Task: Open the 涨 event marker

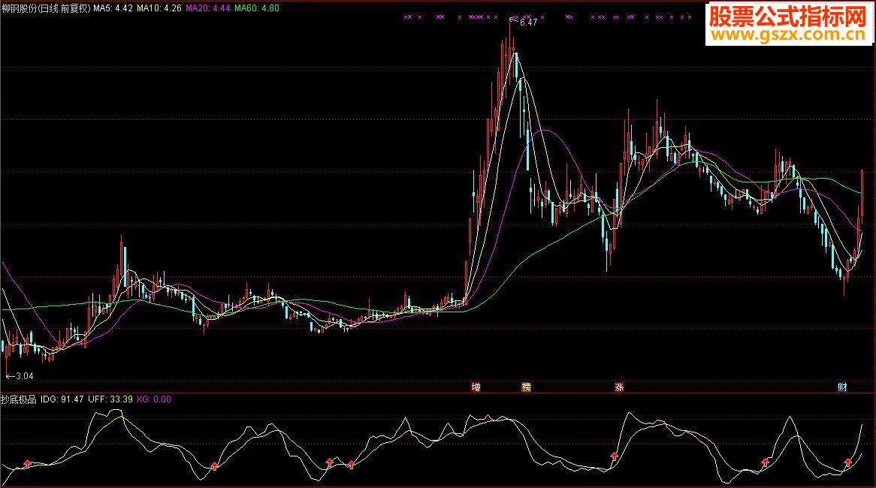Action: [x=619, y=387]
